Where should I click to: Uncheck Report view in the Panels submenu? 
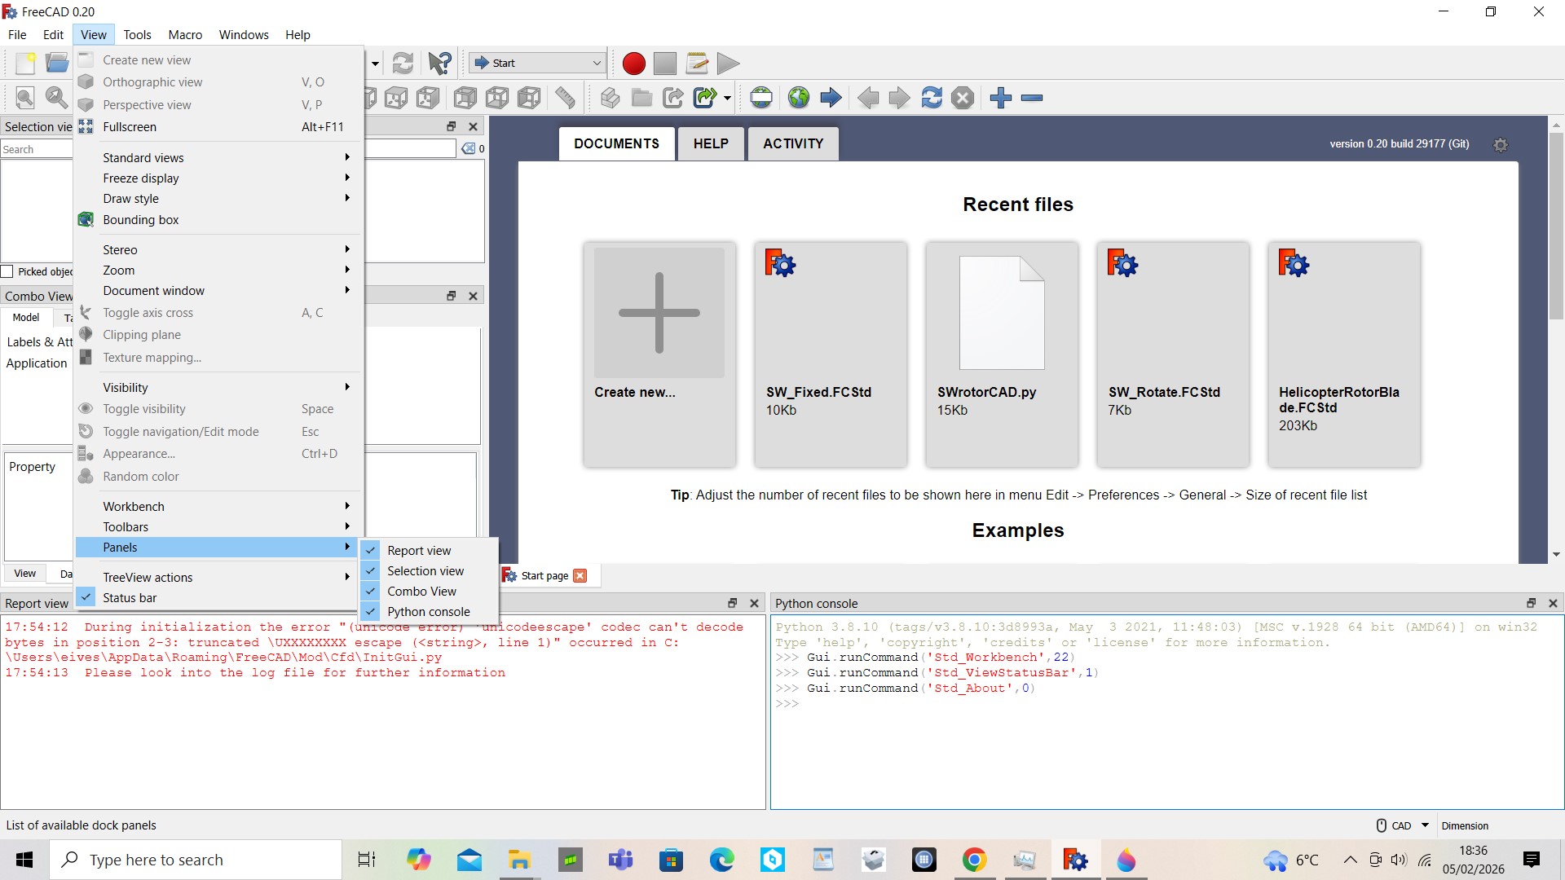419,550
